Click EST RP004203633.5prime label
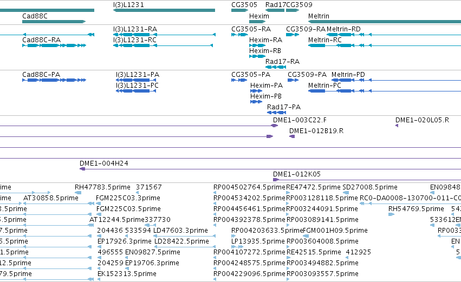This screenshot has width=461, height=282. 267,231
